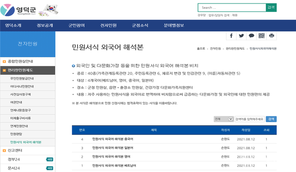Click the board search keyword field
The image size is (296, 172).
pyautogui.click(x=249, y=119)
